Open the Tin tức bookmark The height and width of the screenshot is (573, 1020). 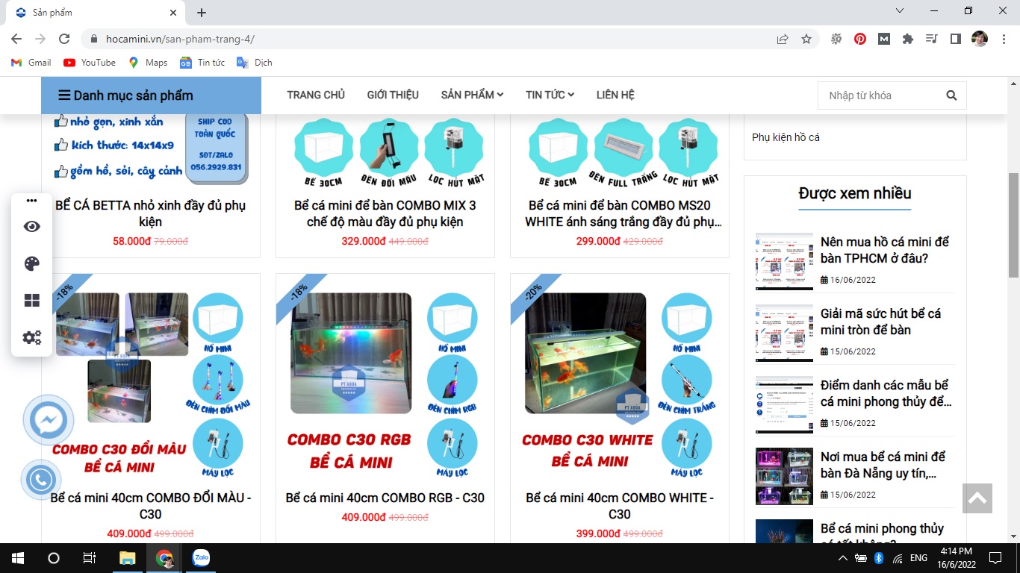click(x=202, y=63)
